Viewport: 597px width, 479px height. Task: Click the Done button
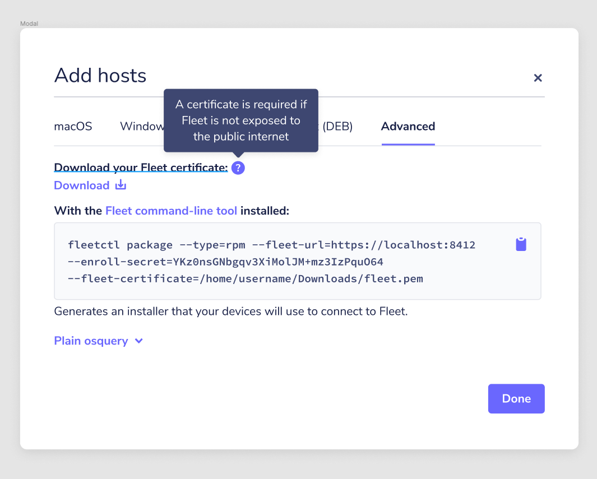[x=516, y=398]
